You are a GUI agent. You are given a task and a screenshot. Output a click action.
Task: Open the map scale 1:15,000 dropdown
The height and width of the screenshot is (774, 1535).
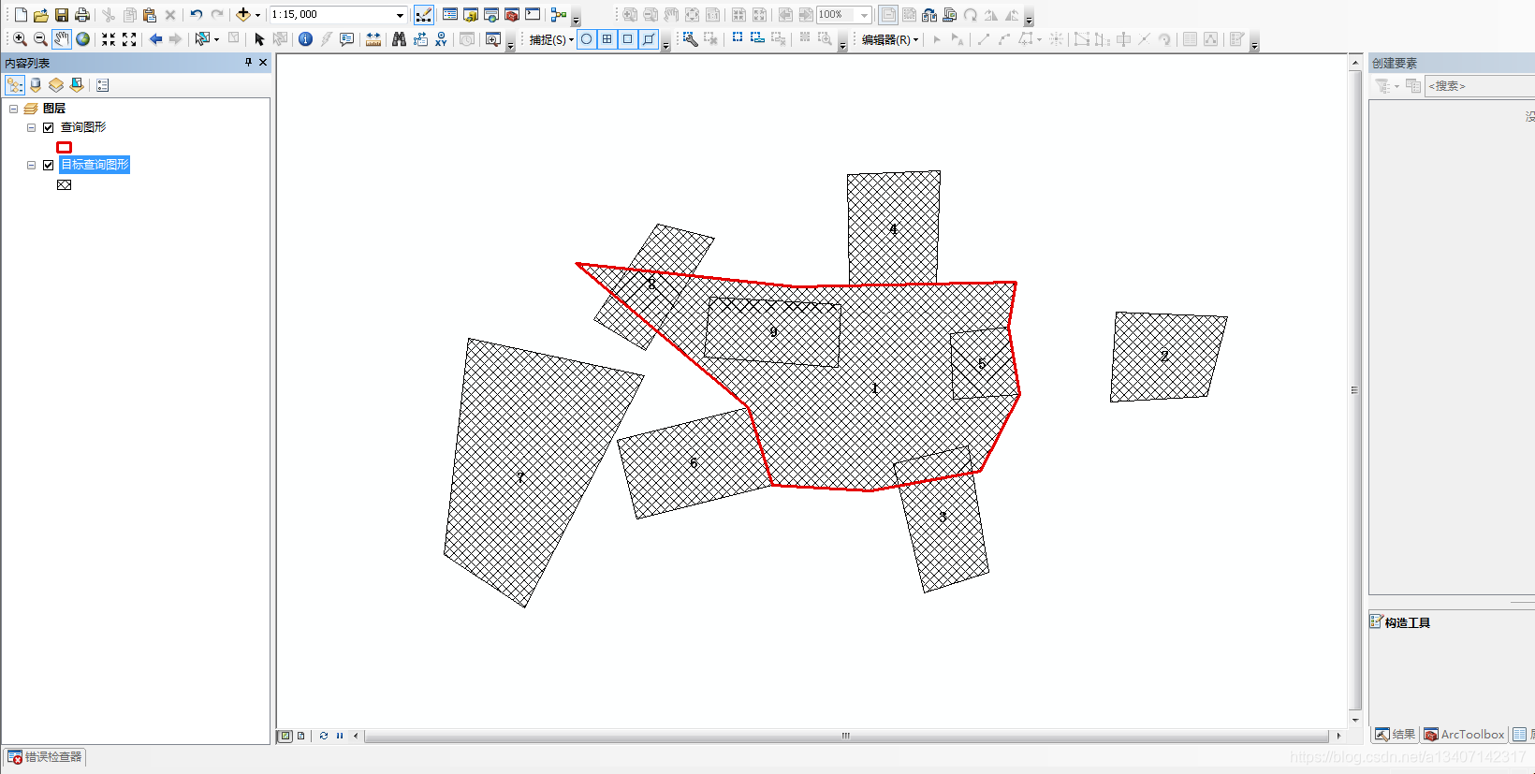coord(400,15)
